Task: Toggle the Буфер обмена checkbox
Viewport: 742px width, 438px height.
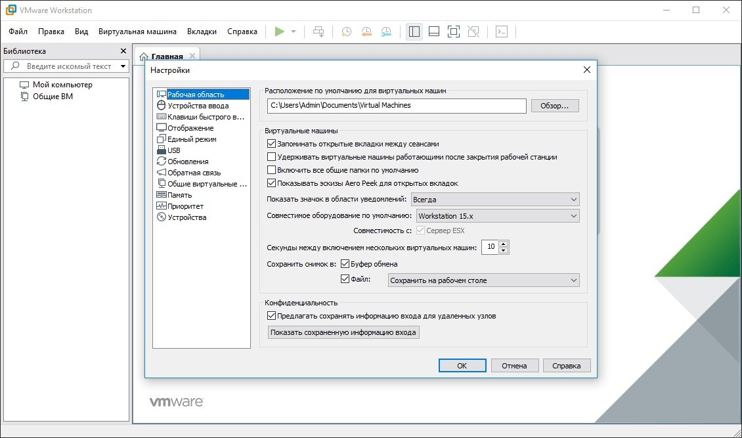Action: [x=345, y=264]
